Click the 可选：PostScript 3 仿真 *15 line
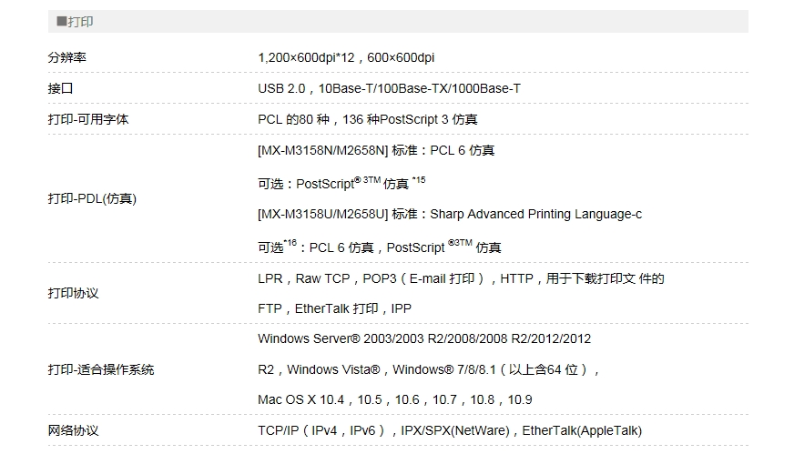This screenshot has width=794, height=464. coord(341,183)
